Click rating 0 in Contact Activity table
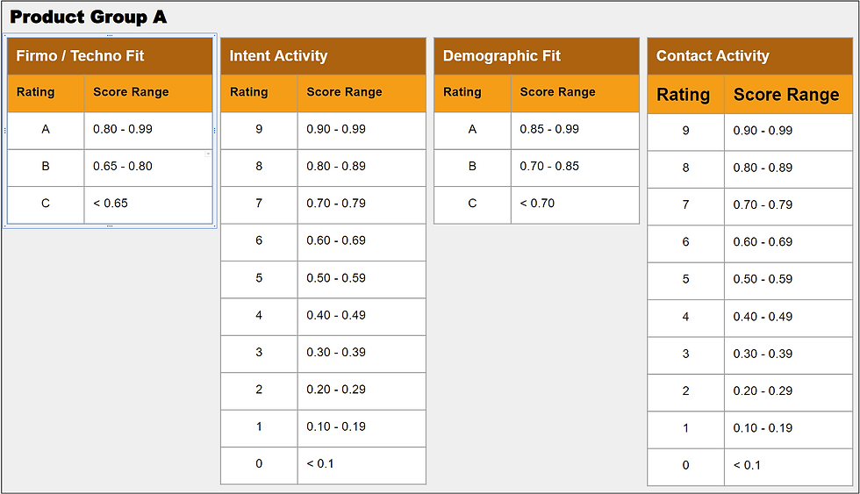 point(686,468)
